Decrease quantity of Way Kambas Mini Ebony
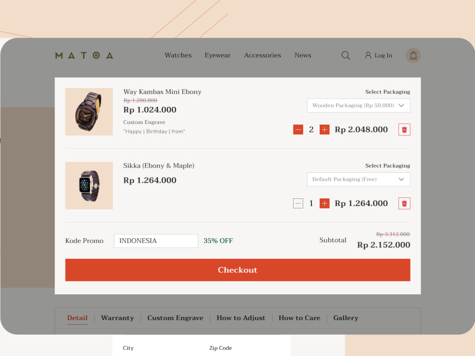 [298, 130]
